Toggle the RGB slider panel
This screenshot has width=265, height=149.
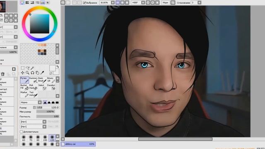coord(27,2)
